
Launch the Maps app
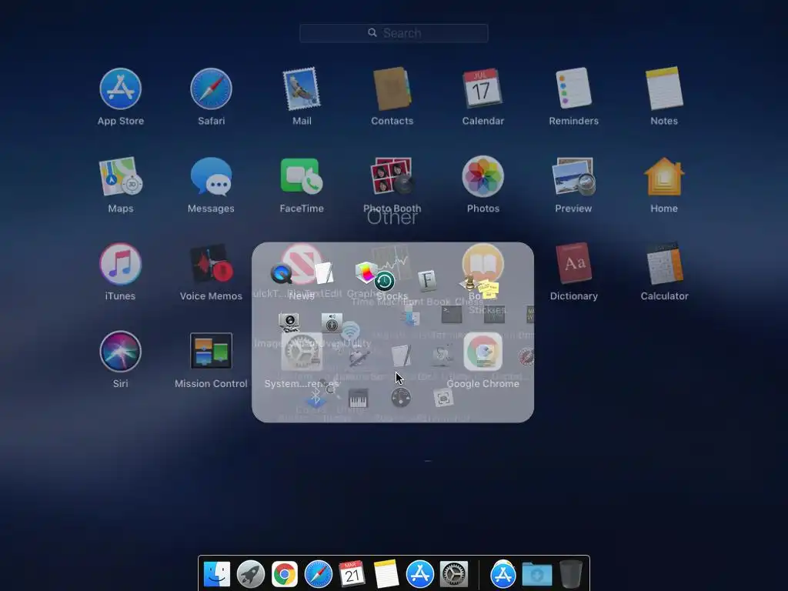pyautogui.click(x=120, y=176)
